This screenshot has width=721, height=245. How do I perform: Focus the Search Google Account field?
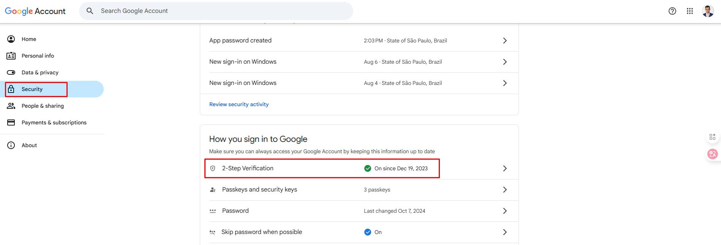[216, 11]
